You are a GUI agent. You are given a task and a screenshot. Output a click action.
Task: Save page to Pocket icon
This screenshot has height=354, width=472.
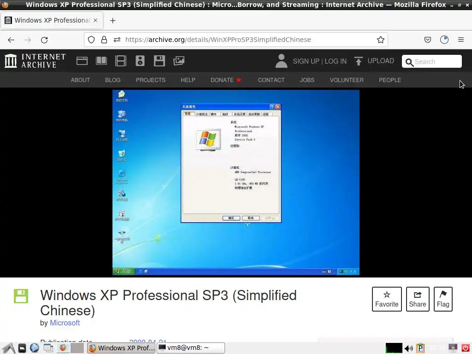[427, 40]
